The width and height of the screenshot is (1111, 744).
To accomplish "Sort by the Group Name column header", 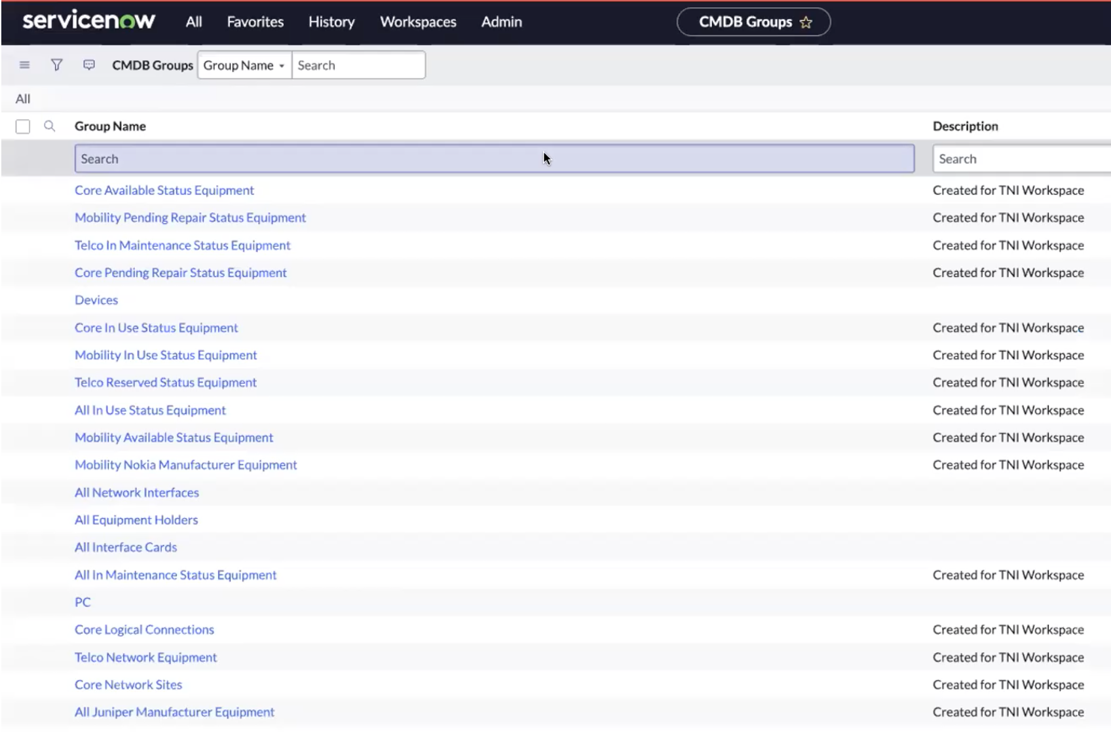I will (x=110, y=126).
